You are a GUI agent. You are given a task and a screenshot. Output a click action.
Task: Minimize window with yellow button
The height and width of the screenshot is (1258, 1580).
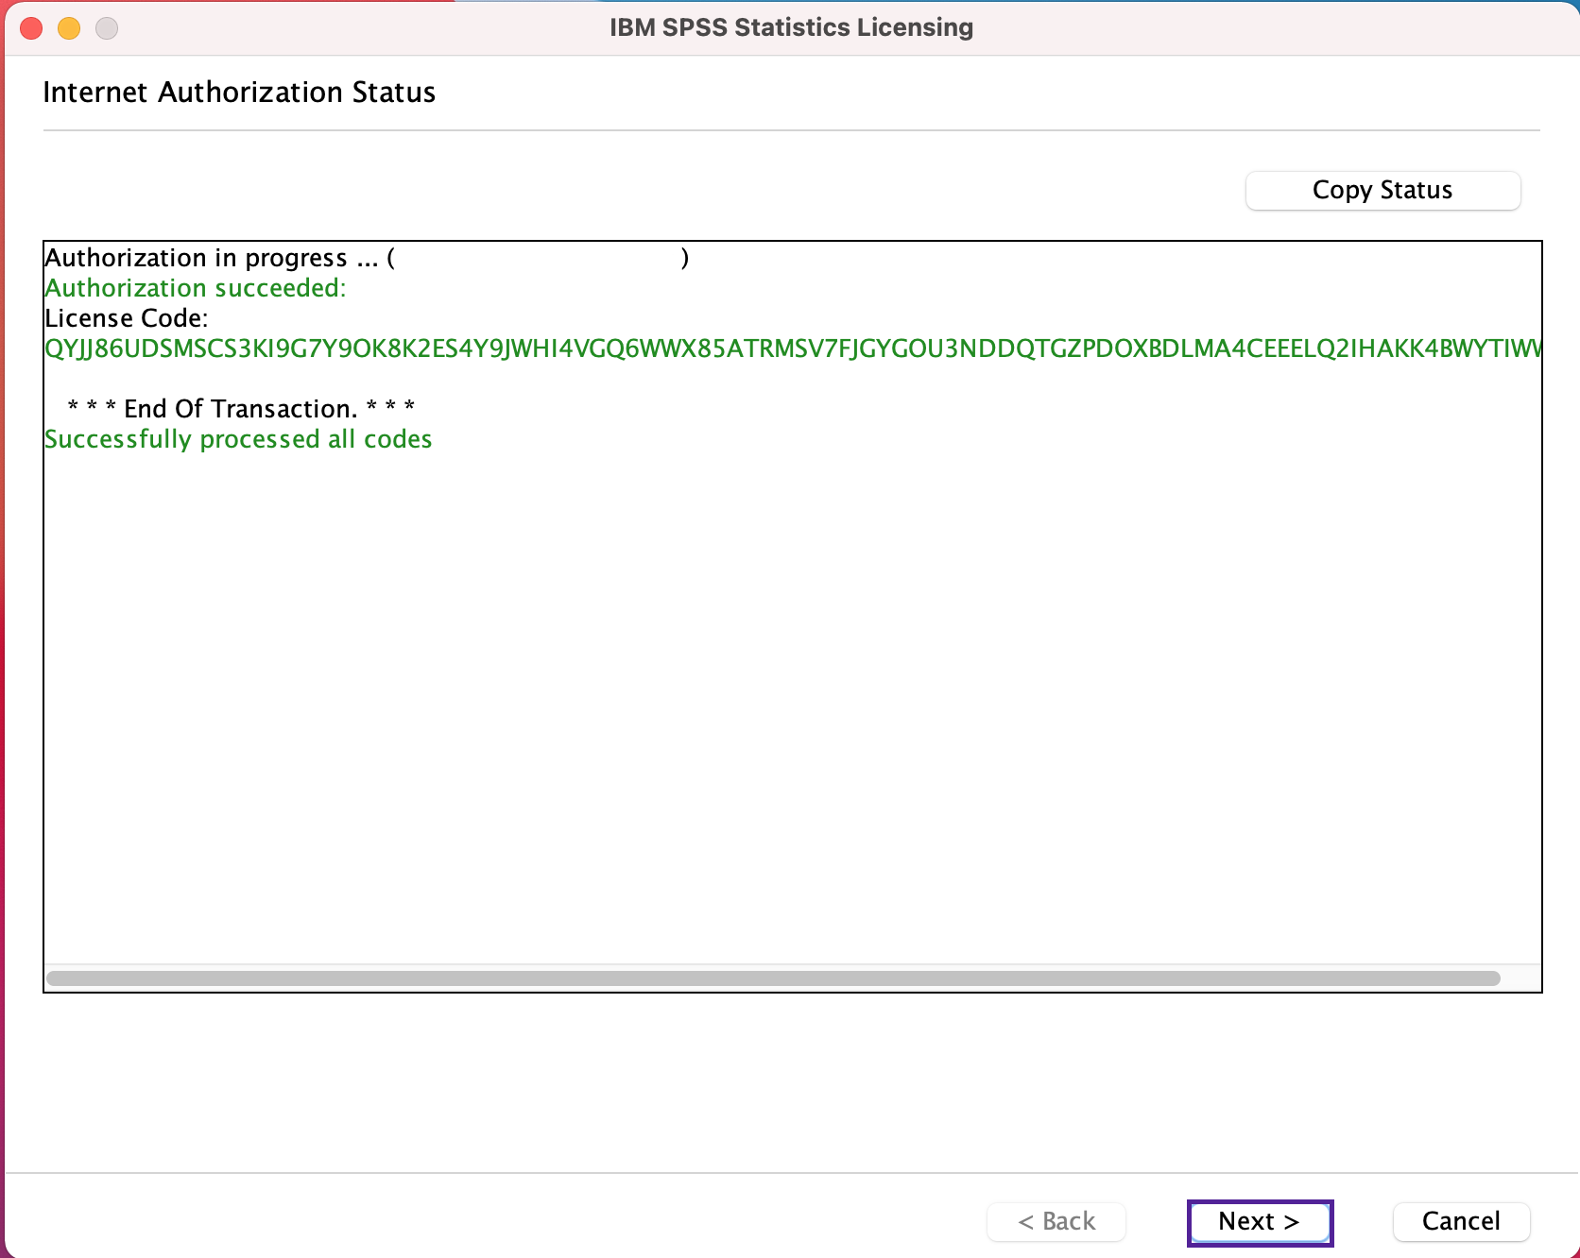click(x=69, y=28)
